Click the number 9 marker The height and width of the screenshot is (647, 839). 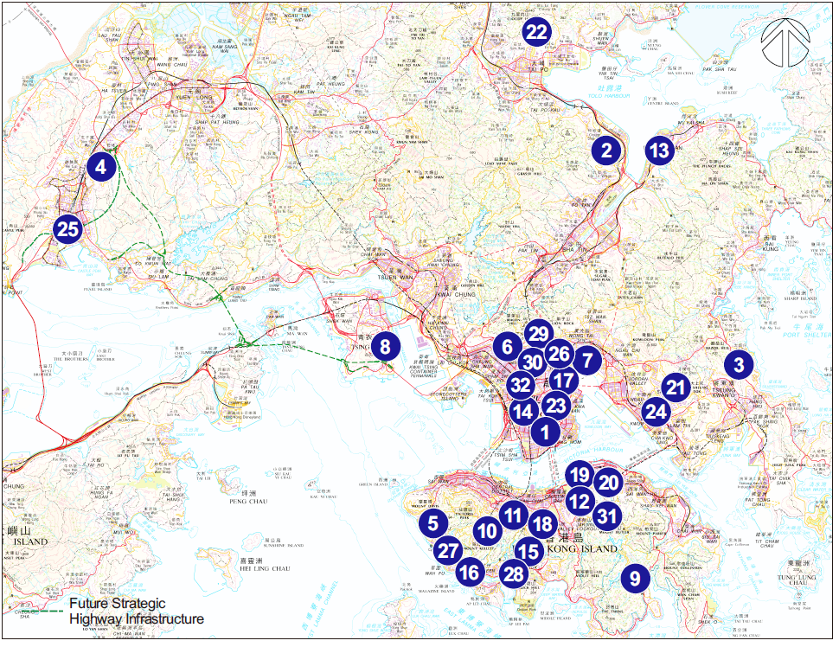pyautogui.click(x=635, y=578)
